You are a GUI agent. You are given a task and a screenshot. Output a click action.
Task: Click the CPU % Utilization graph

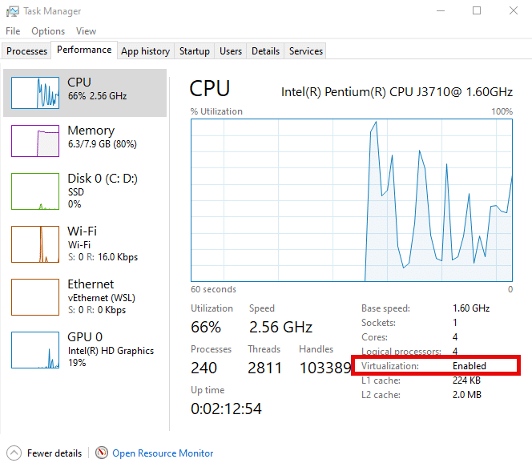(x=352, y=200)
